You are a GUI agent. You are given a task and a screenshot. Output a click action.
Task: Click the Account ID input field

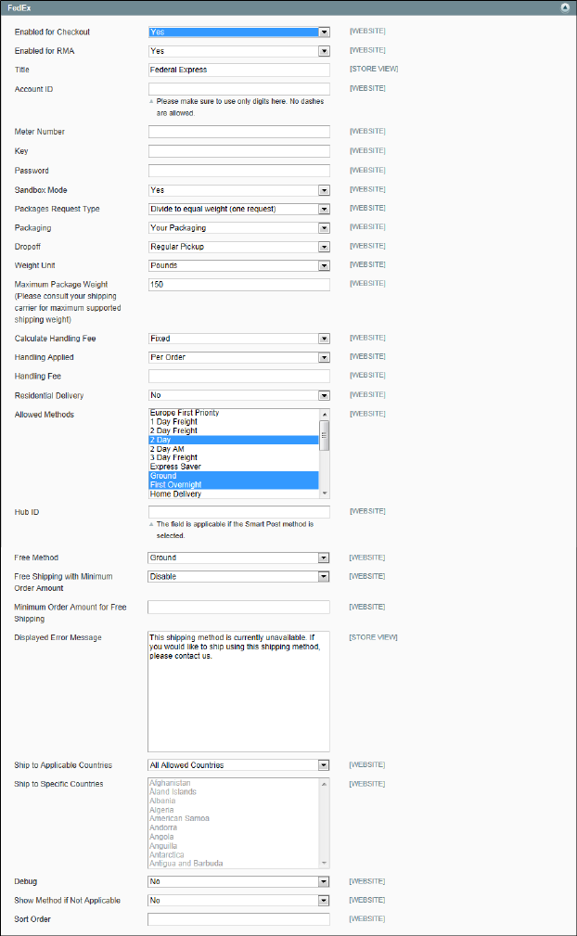click(x=238, y=88)
